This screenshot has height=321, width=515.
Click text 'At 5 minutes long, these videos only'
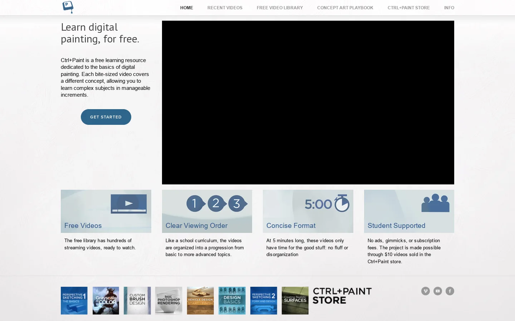(305, 241)
